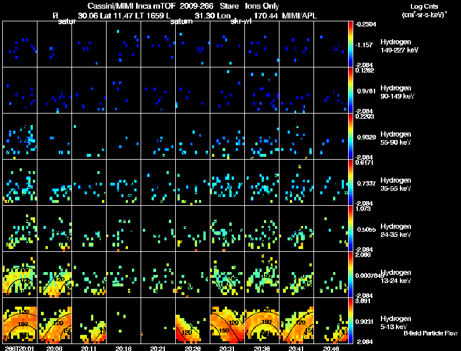Click the '0.5055' colorbar midpoint value
The image size is (461, 351).
tap(366, 229)
